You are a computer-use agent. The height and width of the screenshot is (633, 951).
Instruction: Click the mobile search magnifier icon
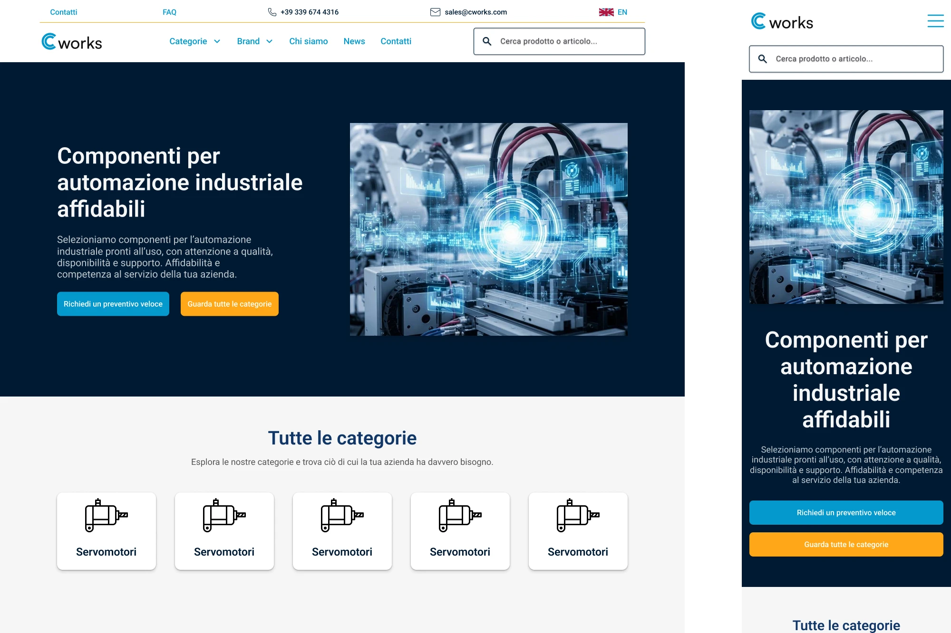(762, 59)
